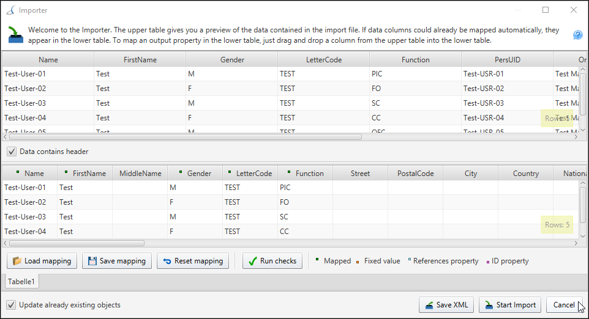589x319 pixels.
Task: Click the import icon on Start Import
Action: point(489,305)
